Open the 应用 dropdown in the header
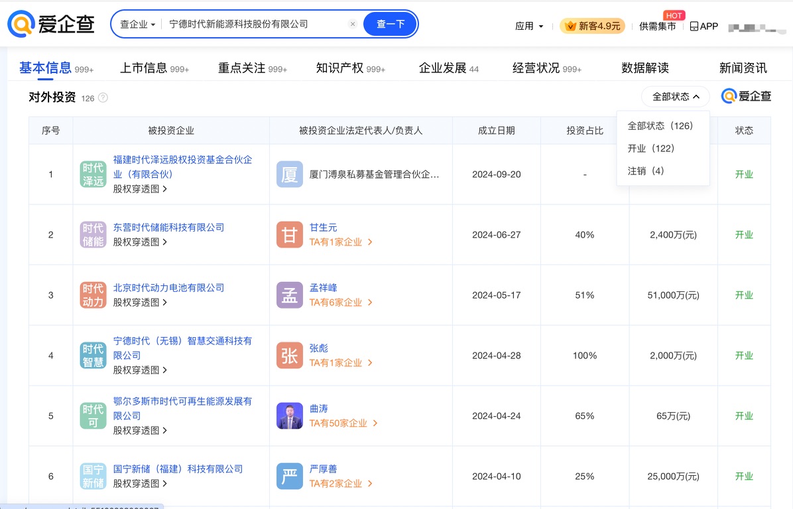Viewport: 793px width, 509px height. pos(529,26)
